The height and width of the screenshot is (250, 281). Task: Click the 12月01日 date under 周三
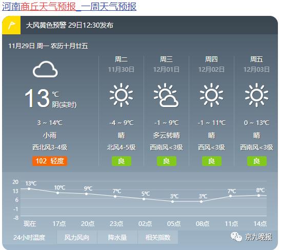click(166, 70)
